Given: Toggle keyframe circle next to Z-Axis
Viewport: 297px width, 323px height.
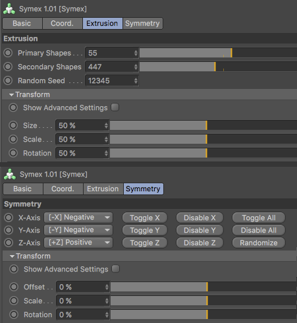Looking at the screenshot, I should [x=9, y=243].
